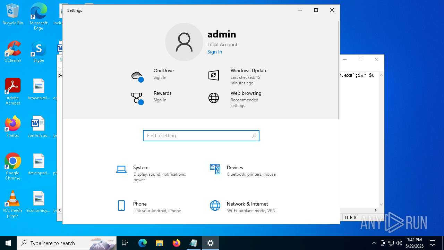The height and width of the screenshot is (250, 444).
Task: Show hidden tray icons chevron
Action: click(374, 243)
